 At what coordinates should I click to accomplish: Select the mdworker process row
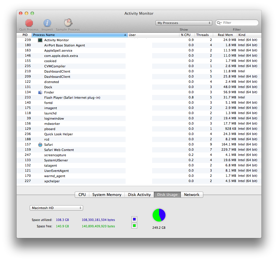[139, 123]
